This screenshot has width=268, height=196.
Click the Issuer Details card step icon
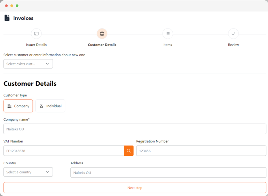tap(36, 34)
